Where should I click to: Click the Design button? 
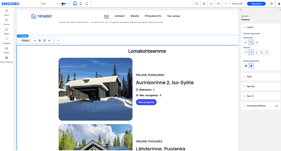[x=26, y=40]
